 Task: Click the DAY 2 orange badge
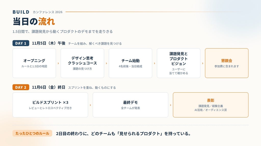21,87
